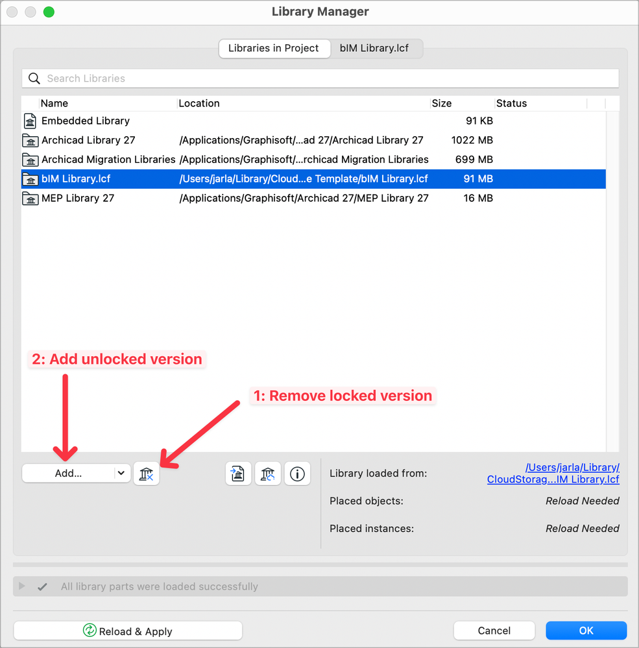639x648 pixels.
Task: Select Archicad Library 27 name
Action: point(88,141)
